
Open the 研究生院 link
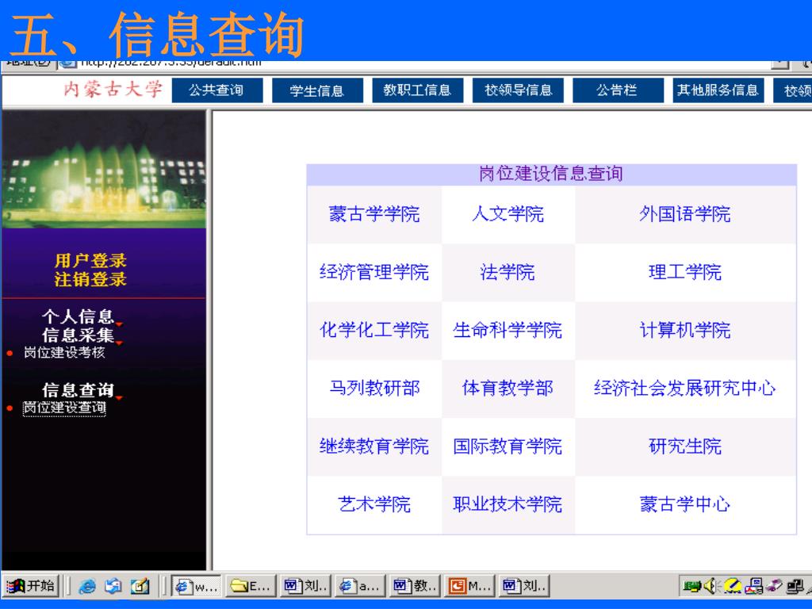pos(685,446)
